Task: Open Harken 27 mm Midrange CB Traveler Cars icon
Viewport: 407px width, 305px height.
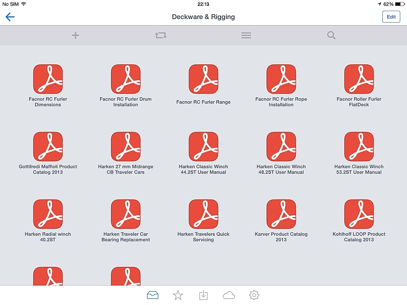Action: coord(126,147)
